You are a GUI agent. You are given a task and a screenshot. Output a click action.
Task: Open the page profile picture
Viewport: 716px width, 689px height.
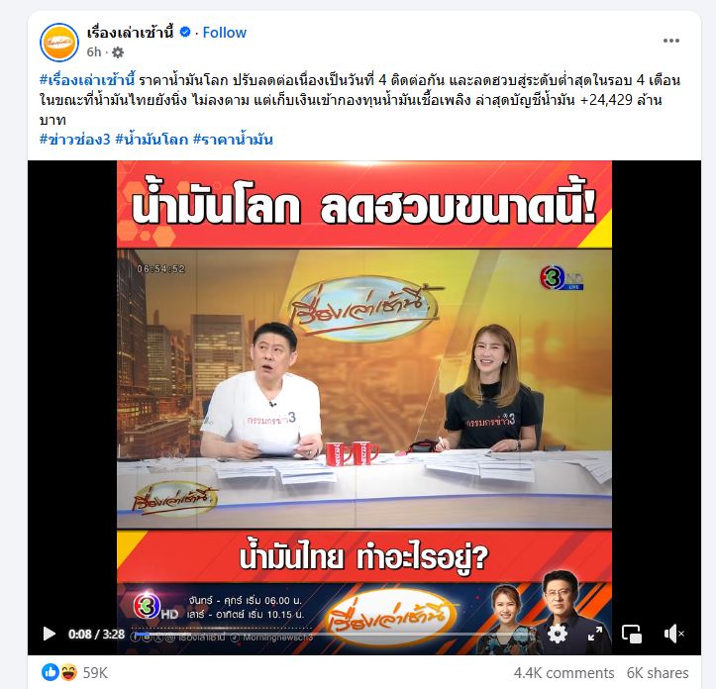(59, 42)
